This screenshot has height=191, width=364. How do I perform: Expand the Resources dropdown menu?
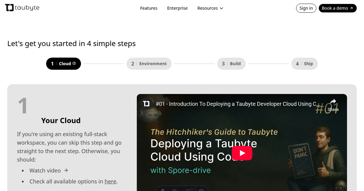[210, 8]
